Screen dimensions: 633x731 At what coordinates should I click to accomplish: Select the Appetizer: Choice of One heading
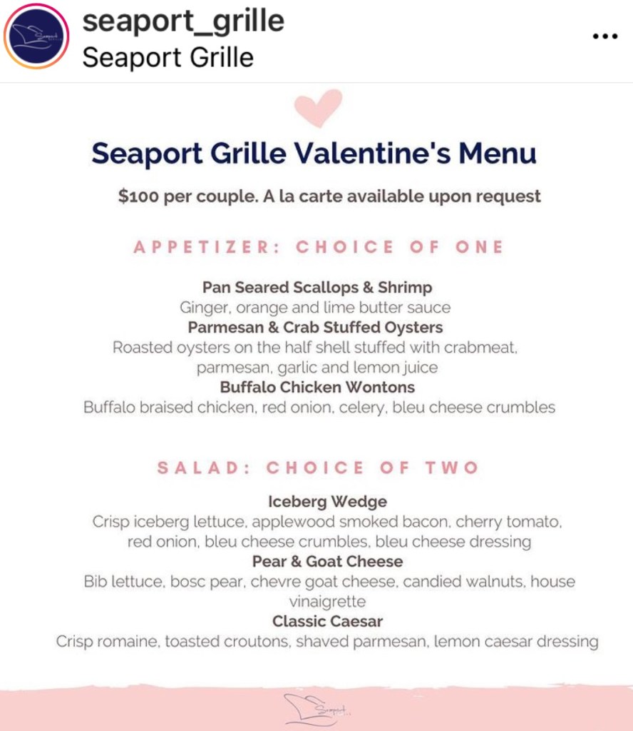tap(319, 248)
